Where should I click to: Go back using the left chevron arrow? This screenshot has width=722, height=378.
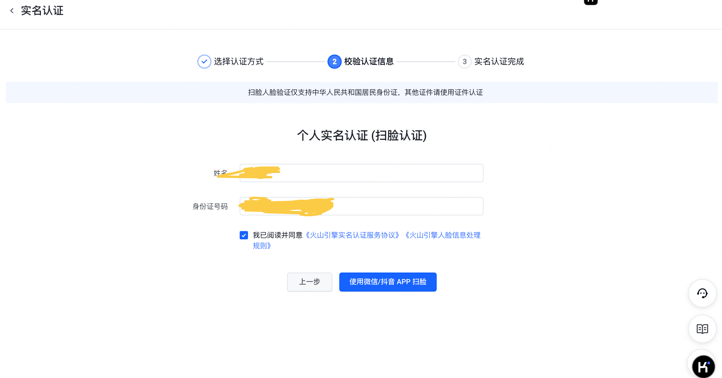[12, 11]
